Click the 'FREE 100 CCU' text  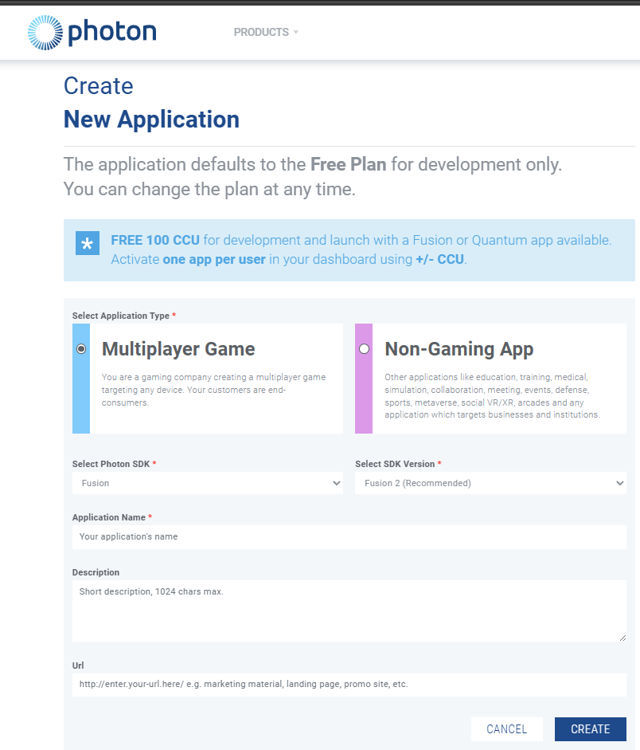click(x=155, y=240)
